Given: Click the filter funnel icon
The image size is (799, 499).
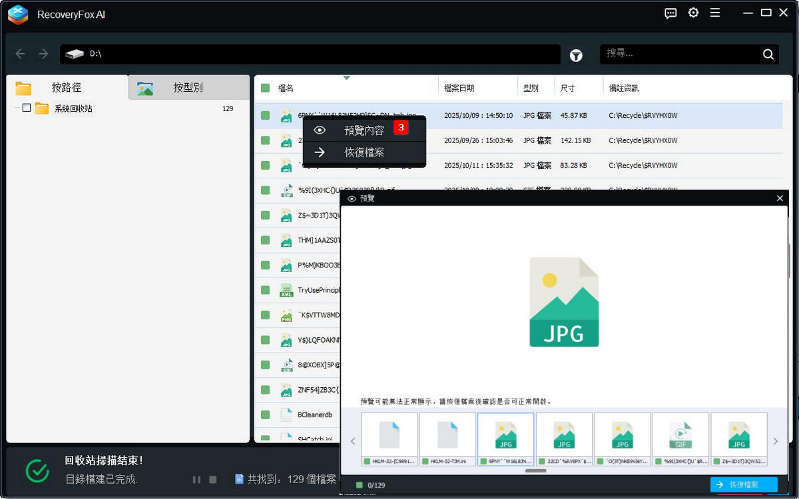Looking at the screenshot, I should coord(576,55).
